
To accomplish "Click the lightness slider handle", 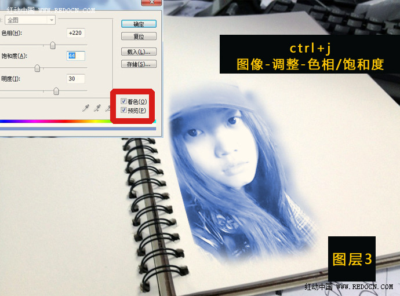I will coord(56,92).
